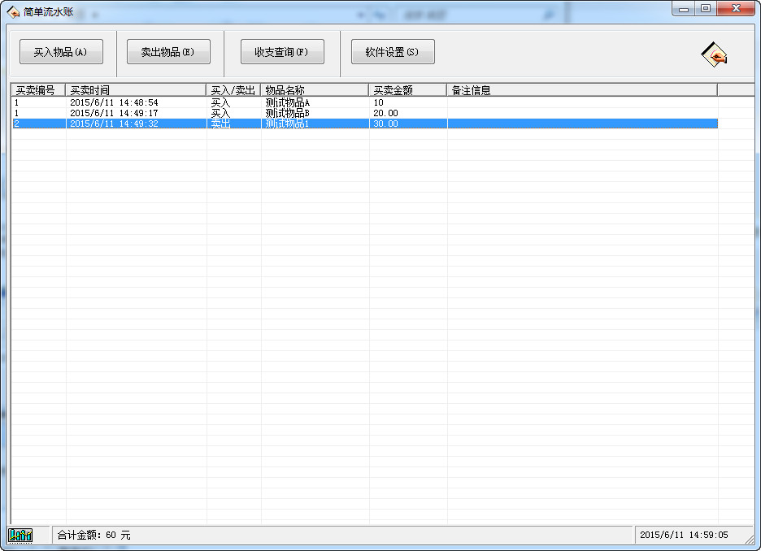Click item name 测试物品1
Image resolution: width=761 pixels, height=551 pixels.
(x=287, y=124)
